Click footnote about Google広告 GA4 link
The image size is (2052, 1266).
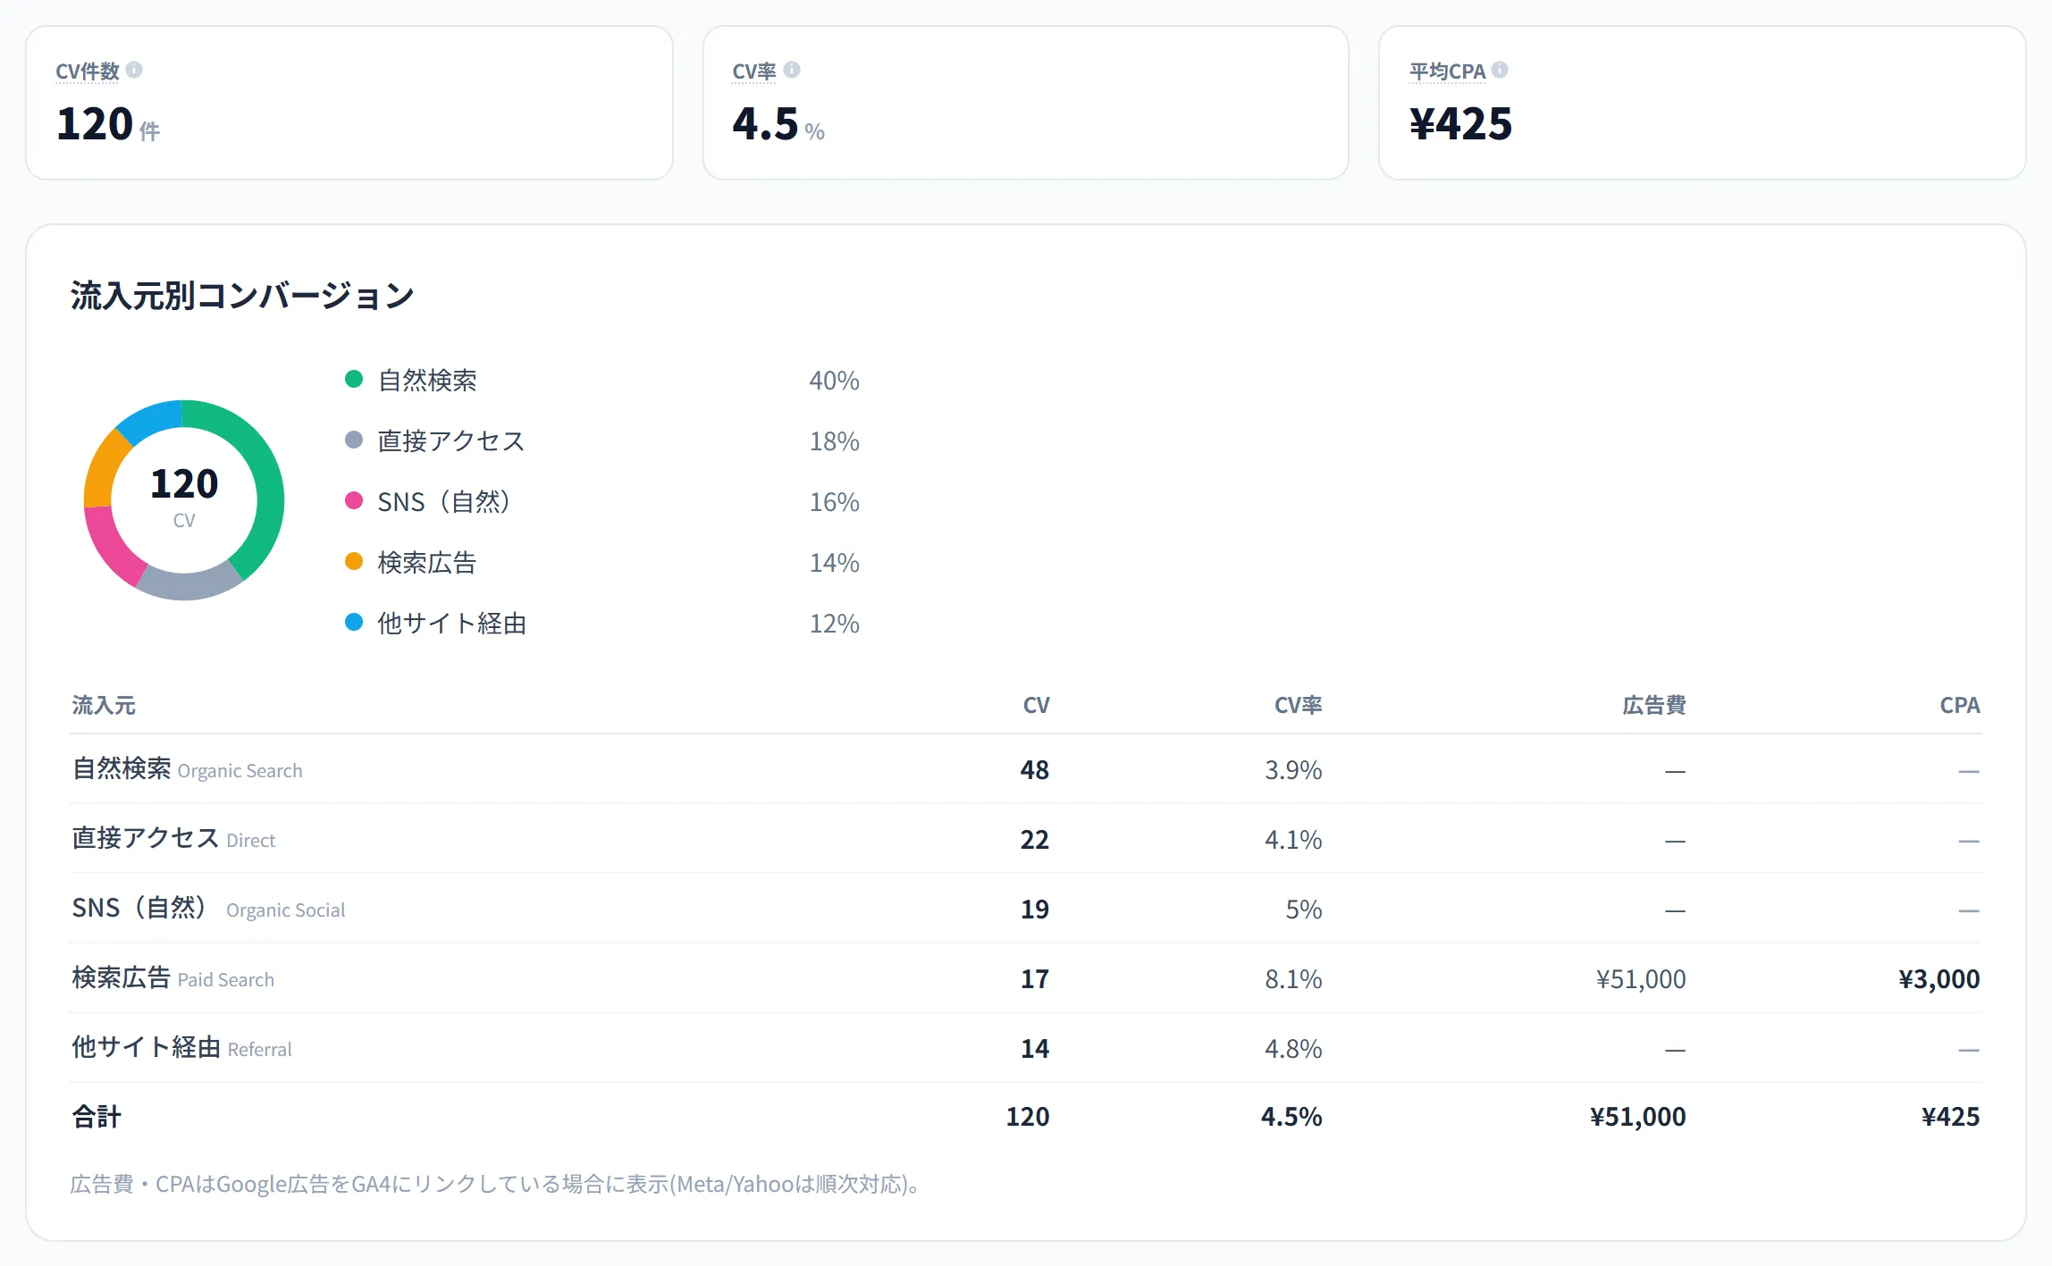(x=496, y=1185)
